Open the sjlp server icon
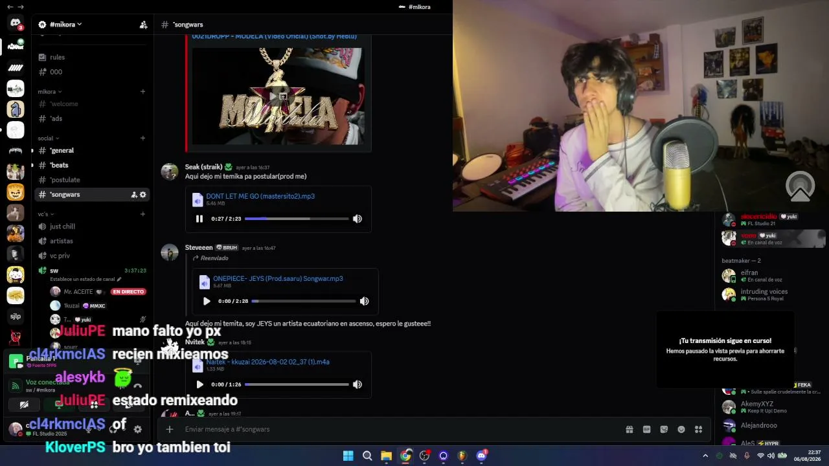The image size is (829, 466). pos(16,316)
